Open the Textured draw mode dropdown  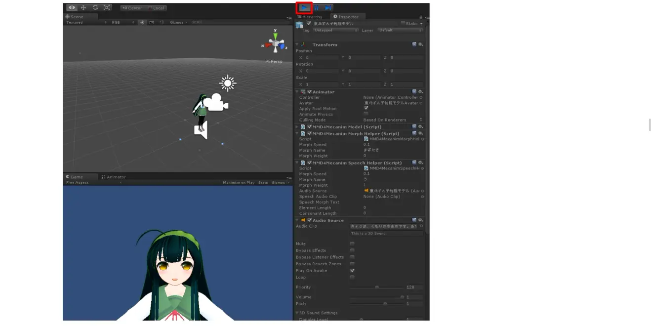[x=86, y=22]
